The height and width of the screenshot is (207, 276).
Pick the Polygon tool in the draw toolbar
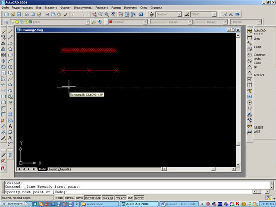pyautogui.click(x=10, y=49)
